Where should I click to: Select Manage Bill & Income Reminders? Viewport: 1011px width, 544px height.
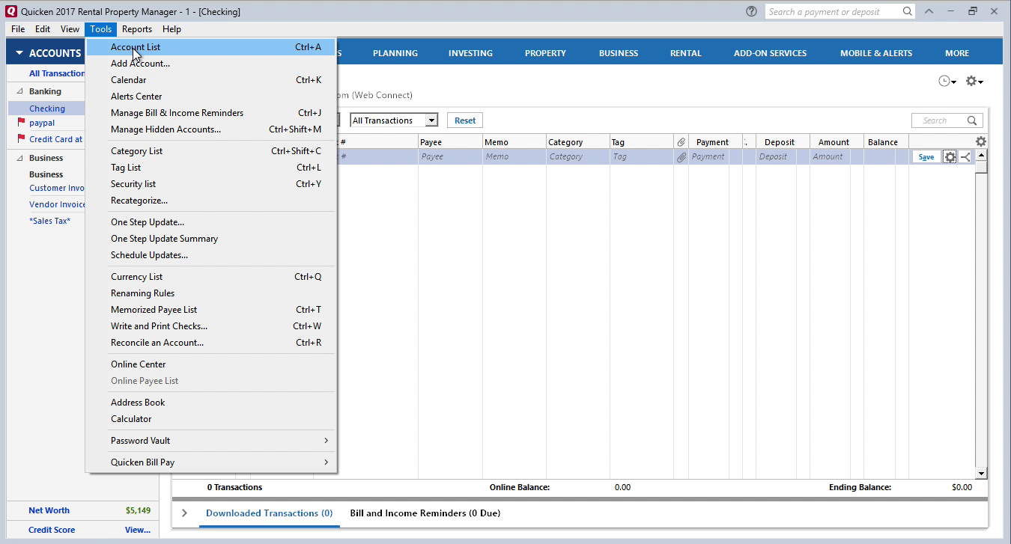[x=210, y=113]
